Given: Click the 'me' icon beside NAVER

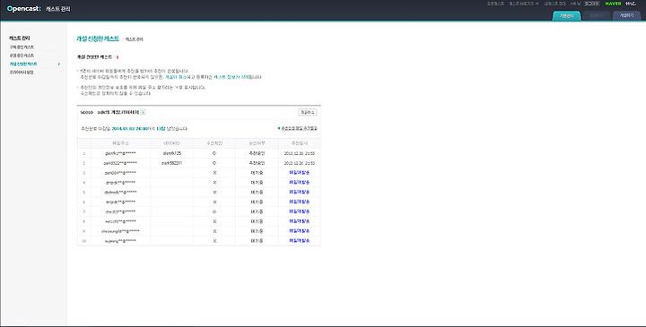Looking at the screenshot, I should (631, 4).
